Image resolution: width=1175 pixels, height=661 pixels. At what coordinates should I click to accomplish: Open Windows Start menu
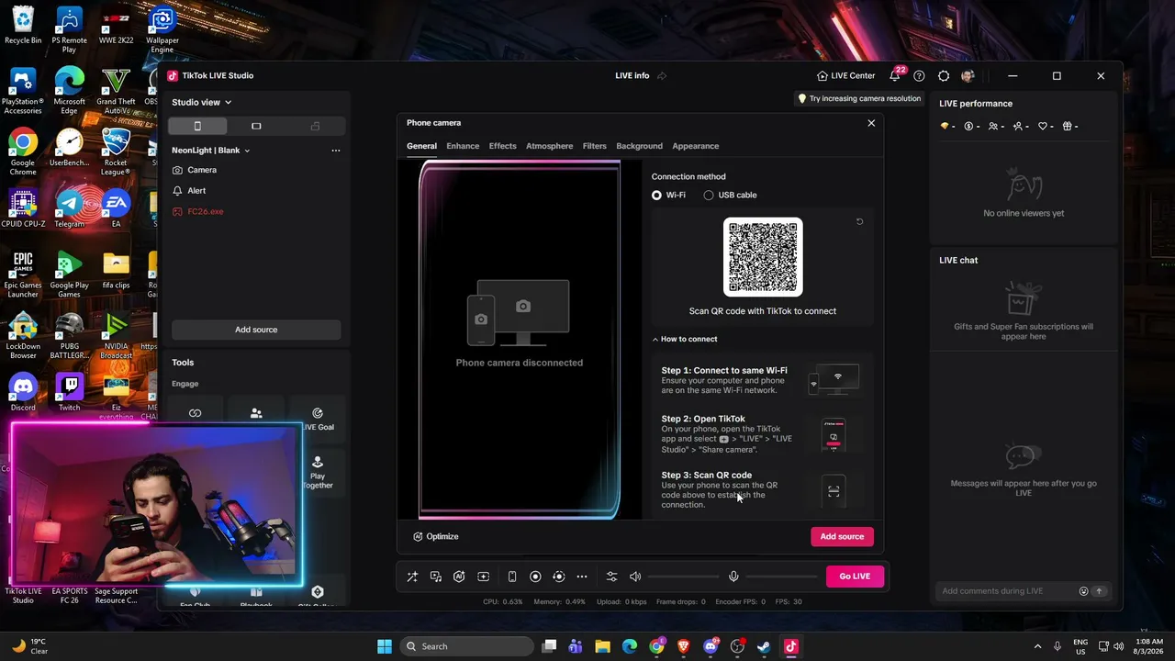[x=385, y=646]
